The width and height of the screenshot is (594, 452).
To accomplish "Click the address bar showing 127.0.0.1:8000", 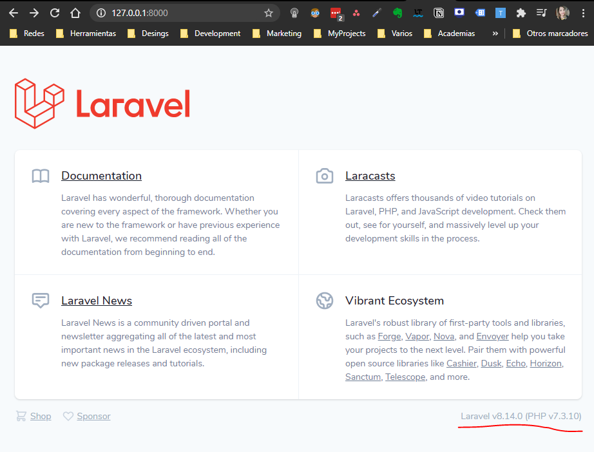I will click(x=185, y=13).
